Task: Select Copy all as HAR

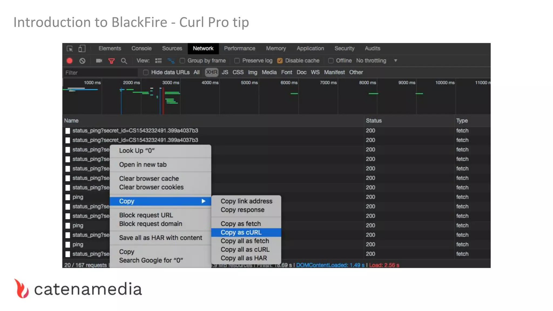Action: [x=246, y=258]
